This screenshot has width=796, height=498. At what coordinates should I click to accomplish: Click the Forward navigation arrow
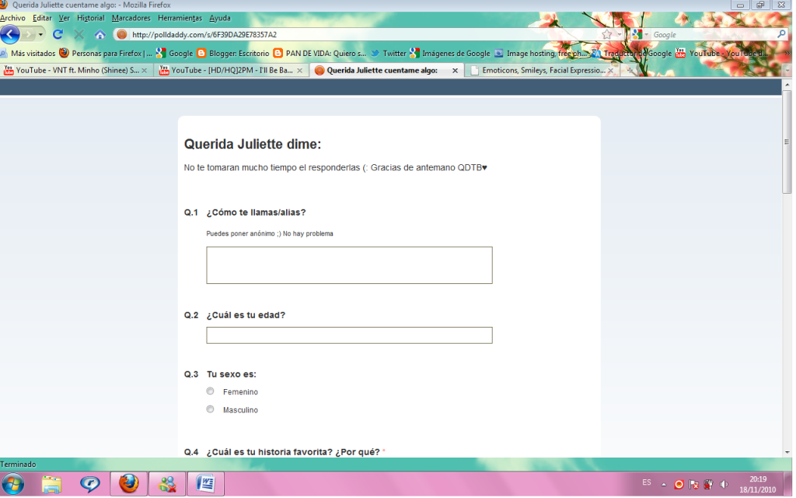coord(29,34)
